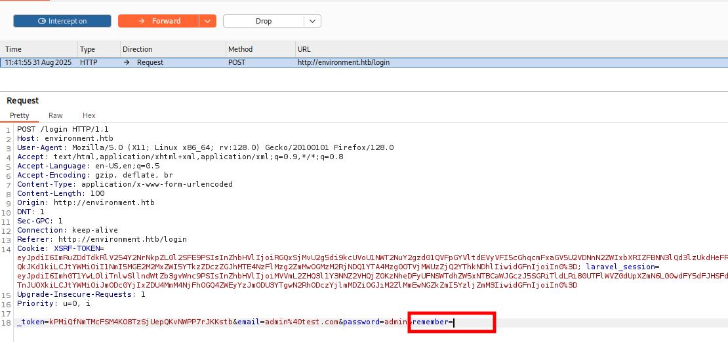Open the Drop options chevron
Viewport: 728px width, 342px height.
pos(312,21)
